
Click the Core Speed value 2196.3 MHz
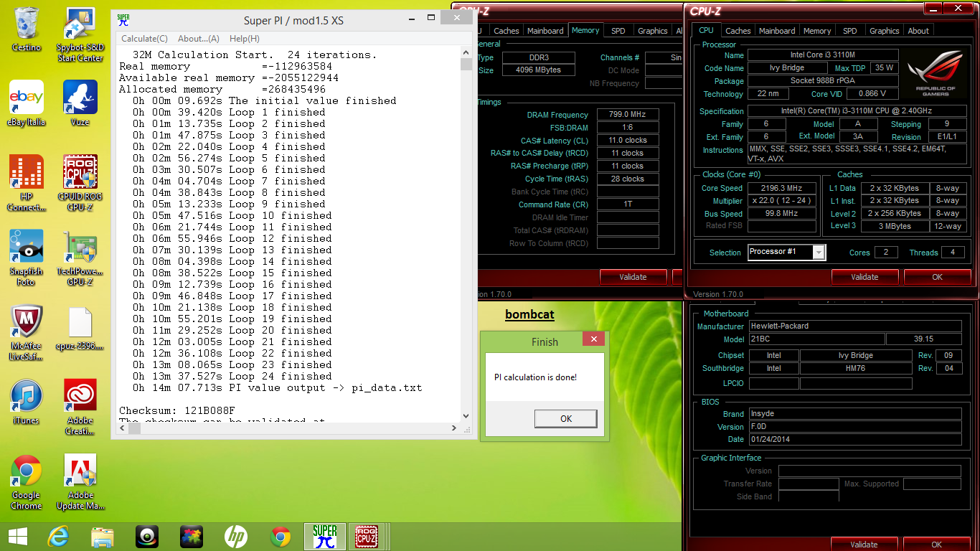coord(783,188)
